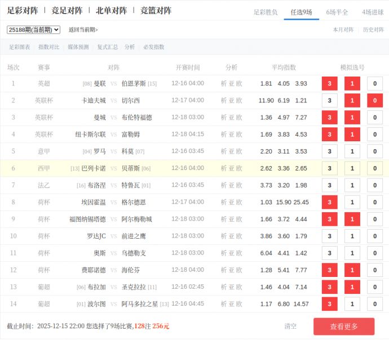The image size is (389, 340).
Task: Switch to the 6场半全 tab
Action: pos(337,12)
